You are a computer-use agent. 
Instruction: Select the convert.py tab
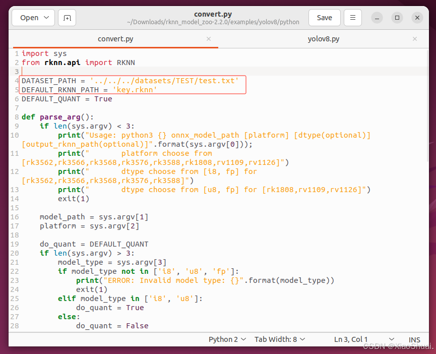coord(115,39)
